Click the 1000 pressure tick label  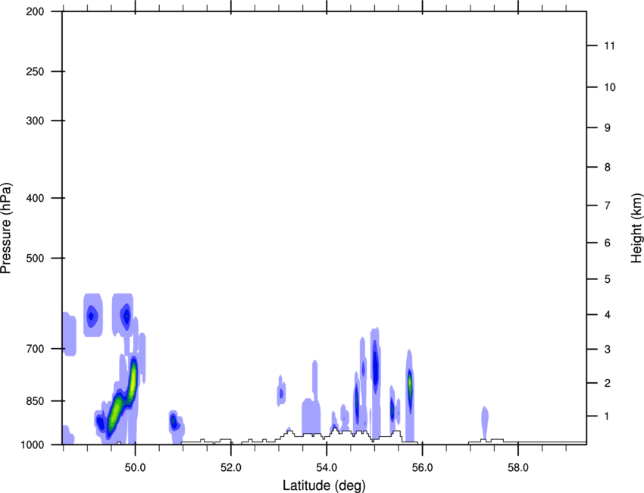pos(33,444)
